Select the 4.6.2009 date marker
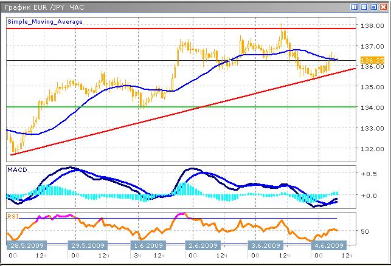This screenshot has height=266, width=391. (328, 245)
